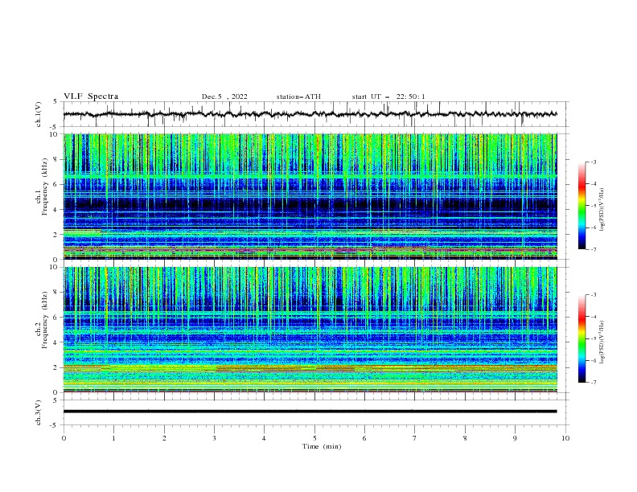Click time axis tick label '4'
This screenshot has width=637, height=492.
click(x=264, y=438)
